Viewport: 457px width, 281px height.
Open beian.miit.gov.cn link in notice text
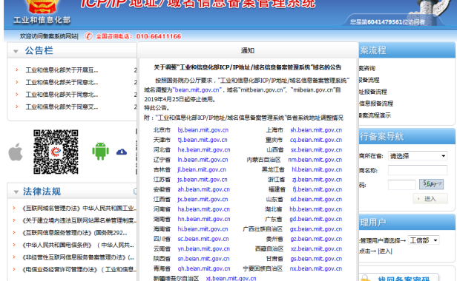(197, 89)
